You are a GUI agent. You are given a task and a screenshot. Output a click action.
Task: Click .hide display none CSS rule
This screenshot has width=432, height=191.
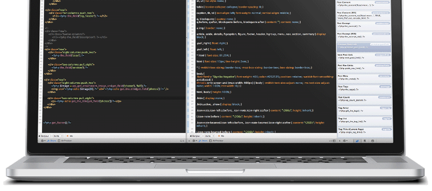click(210, 98)
